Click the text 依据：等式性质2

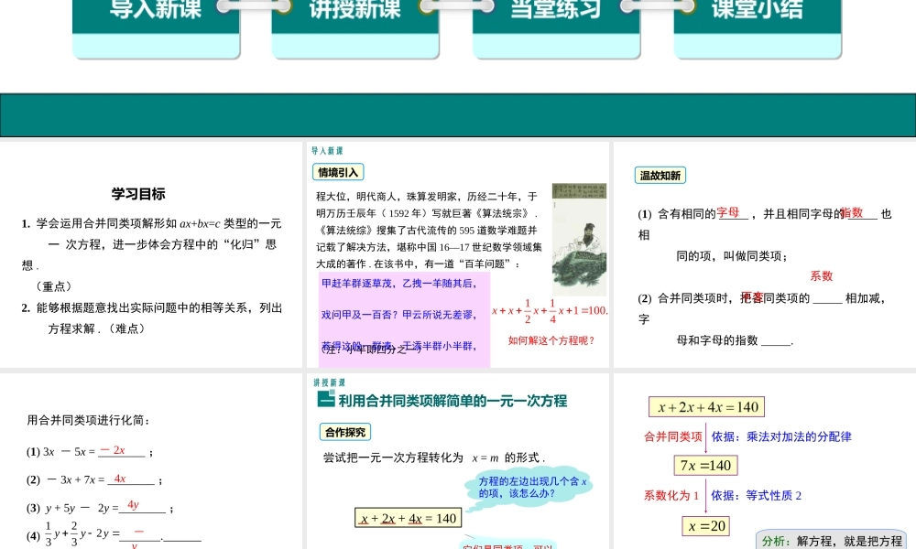coord(756,495)
